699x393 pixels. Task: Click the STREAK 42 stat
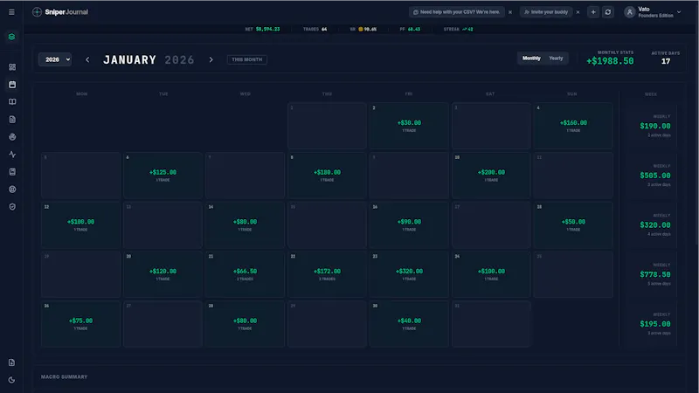coord(458,29)
